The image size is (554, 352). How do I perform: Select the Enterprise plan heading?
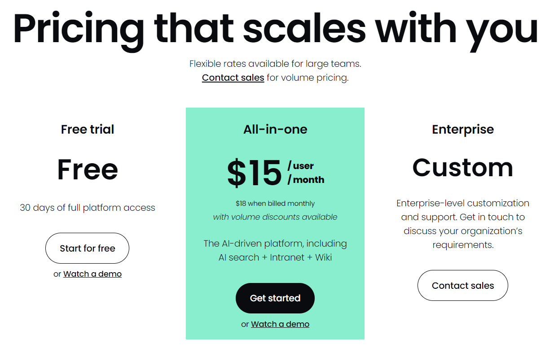click(x=463, y=129)
